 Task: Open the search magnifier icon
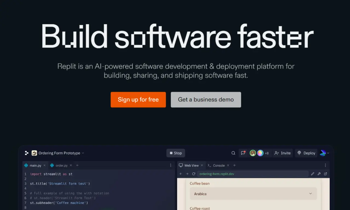coord(233,153)
